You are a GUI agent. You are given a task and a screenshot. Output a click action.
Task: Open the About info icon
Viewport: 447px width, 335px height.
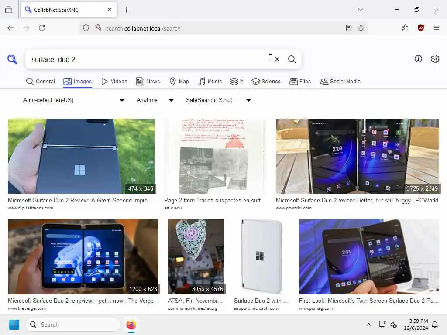coord(418,59)
